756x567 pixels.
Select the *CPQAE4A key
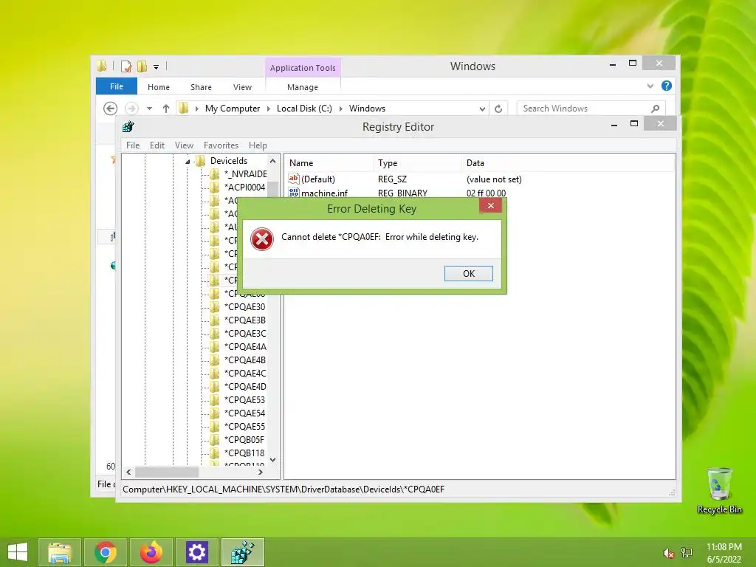coord(245,347)
